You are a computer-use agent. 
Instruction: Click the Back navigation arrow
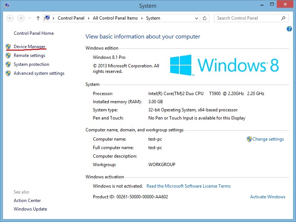pyautogui.click(x=10, y=18)
